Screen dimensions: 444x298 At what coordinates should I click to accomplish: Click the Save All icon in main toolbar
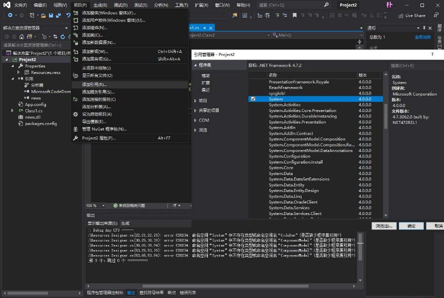point(58,16)
